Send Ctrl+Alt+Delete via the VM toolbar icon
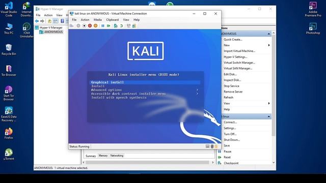 71,26
